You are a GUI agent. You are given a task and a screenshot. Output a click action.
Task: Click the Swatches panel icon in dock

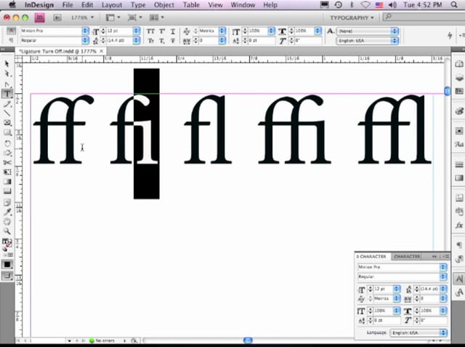point(459,91)
